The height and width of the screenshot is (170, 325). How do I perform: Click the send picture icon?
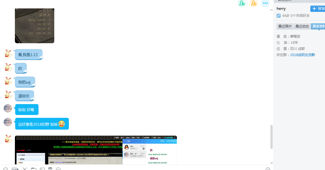42,169
